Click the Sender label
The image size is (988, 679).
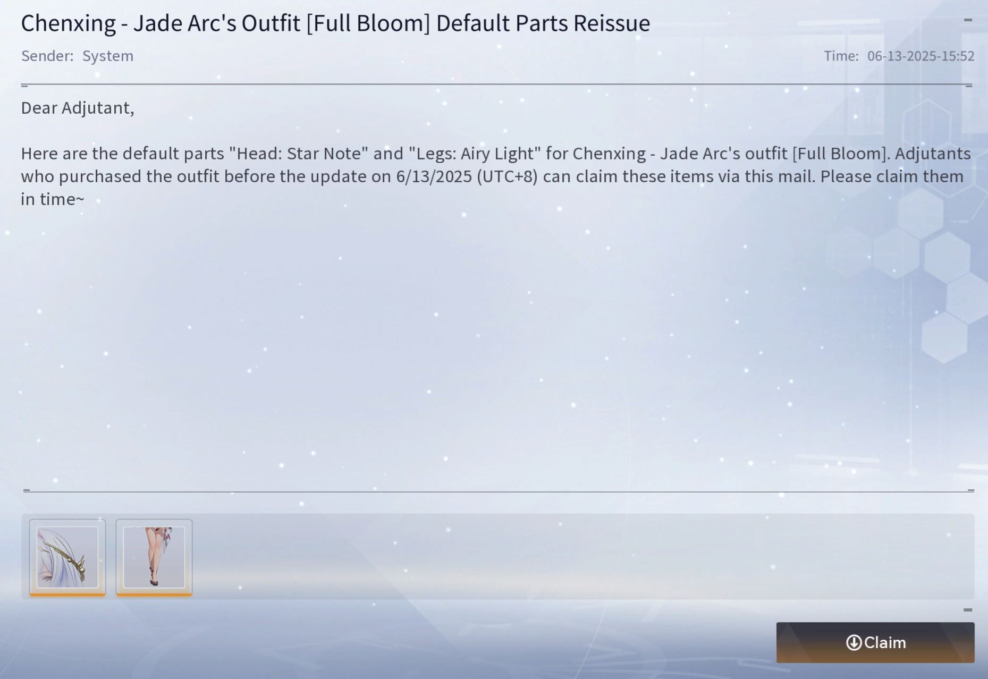click(47, 56)
